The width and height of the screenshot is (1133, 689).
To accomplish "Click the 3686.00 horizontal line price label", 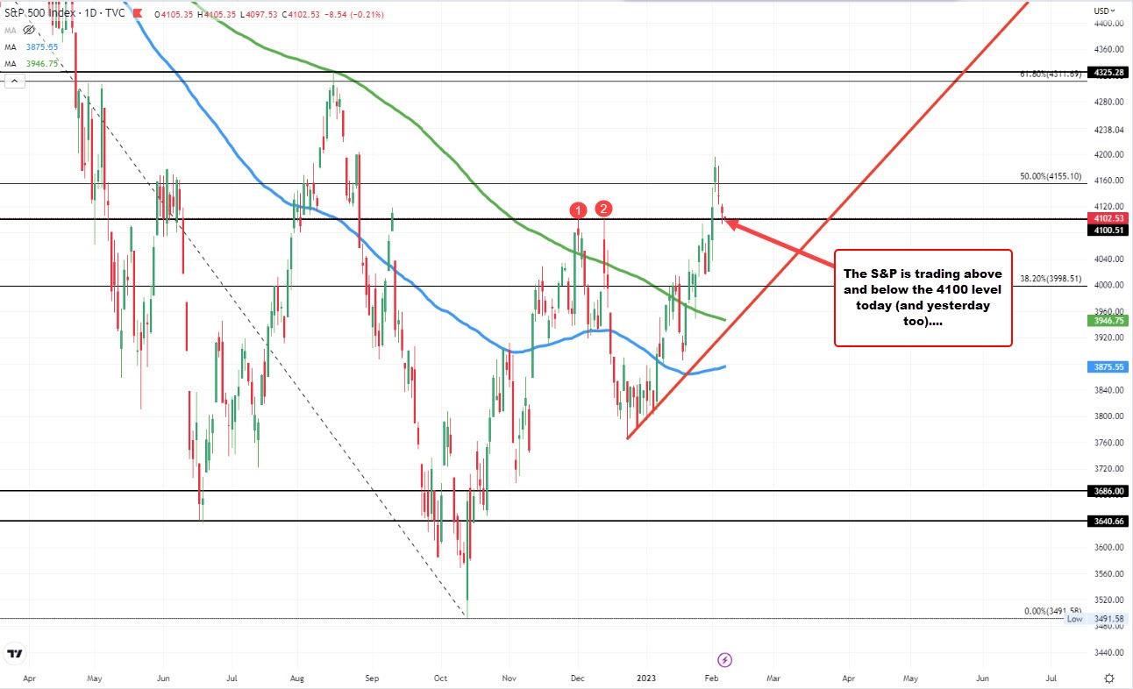I will click(x=1108, y=492).
